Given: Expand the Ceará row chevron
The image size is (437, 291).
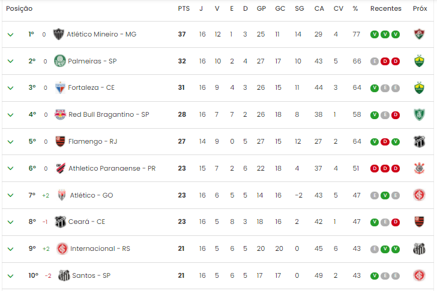Looking at the screenshot, I should pyautogui.click(x=10, y=222).
